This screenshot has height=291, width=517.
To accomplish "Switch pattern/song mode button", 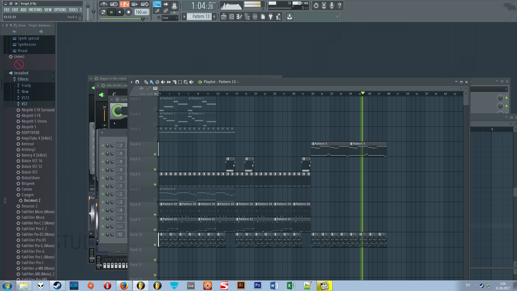I will point(103,12).
